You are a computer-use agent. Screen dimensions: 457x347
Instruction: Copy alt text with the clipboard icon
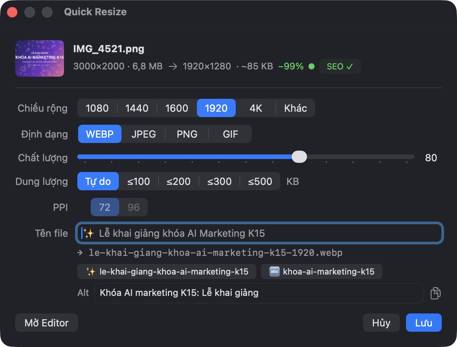(x=435, y=293)
